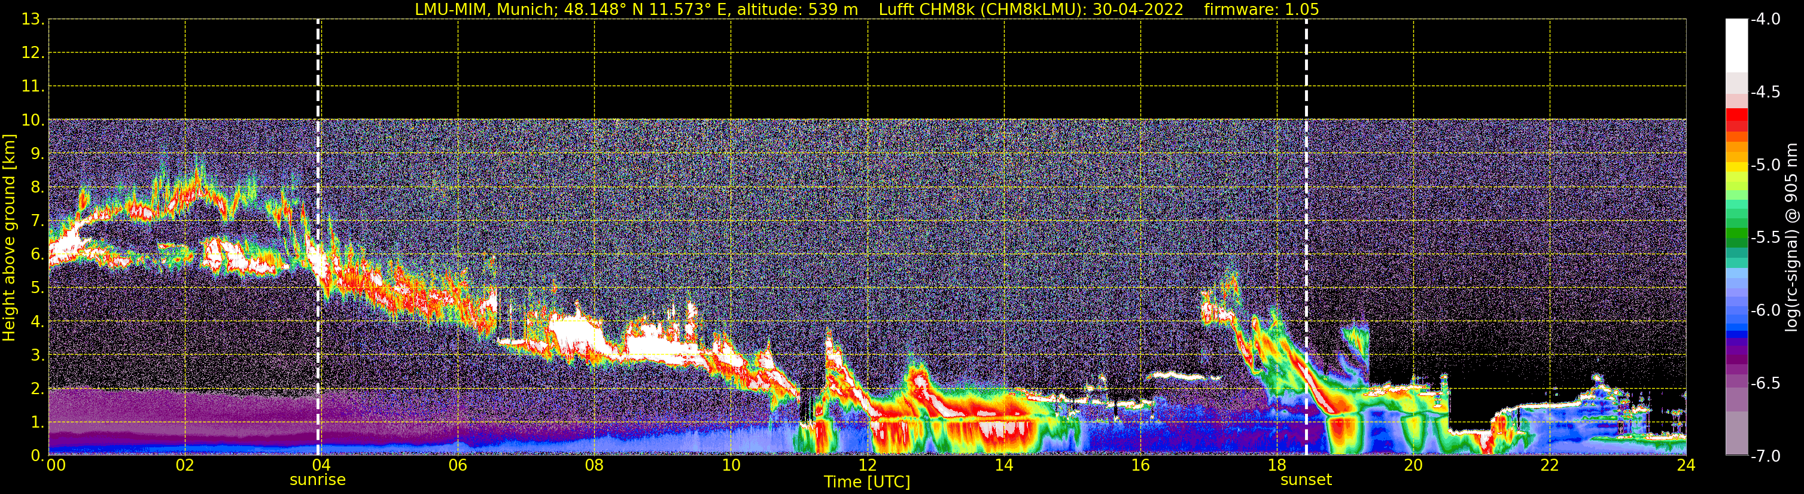Click the '22' tick label on time axis
Image resolution: width=1804 pixels, height=494 pixels.
[1550, 465]
